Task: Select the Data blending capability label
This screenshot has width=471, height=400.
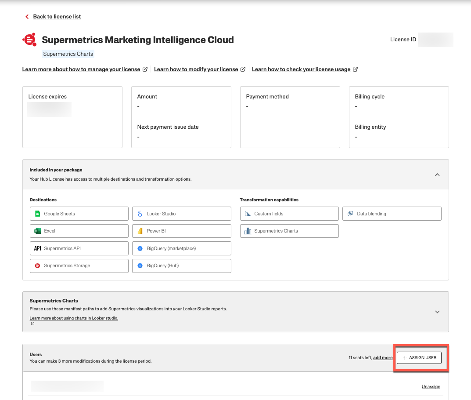Action: [x=371, y=214]
